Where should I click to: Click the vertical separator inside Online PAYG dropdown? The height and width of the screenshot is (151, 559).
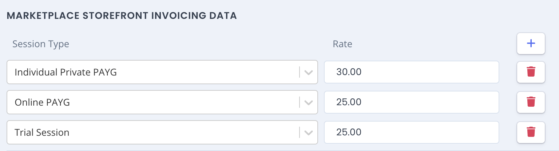(x=300, y=102)
